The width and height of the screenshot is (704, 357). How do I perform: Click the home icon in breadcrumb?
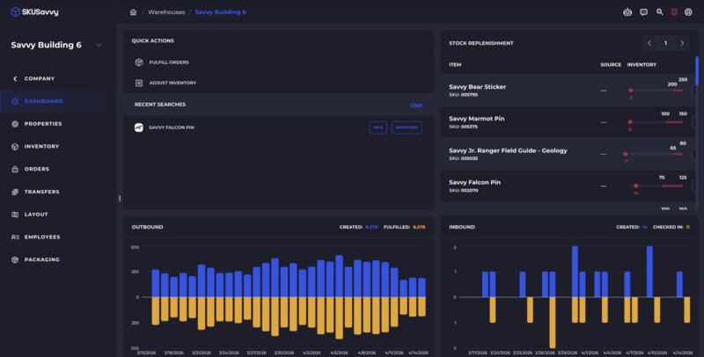(133, 12)
